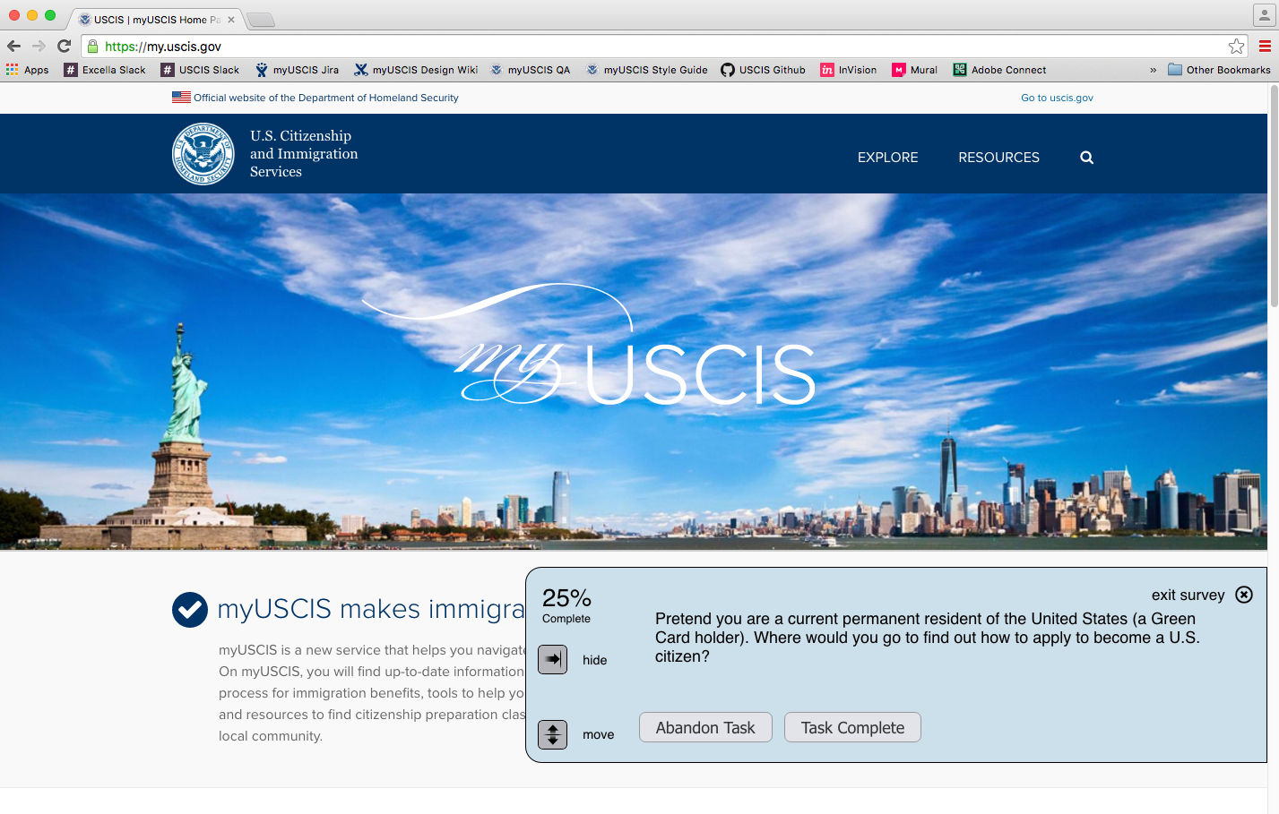Open the USCIS Github bookmark
Image resolution: width=1279 pixels, height=814 pixels.
tap(763, 70)
